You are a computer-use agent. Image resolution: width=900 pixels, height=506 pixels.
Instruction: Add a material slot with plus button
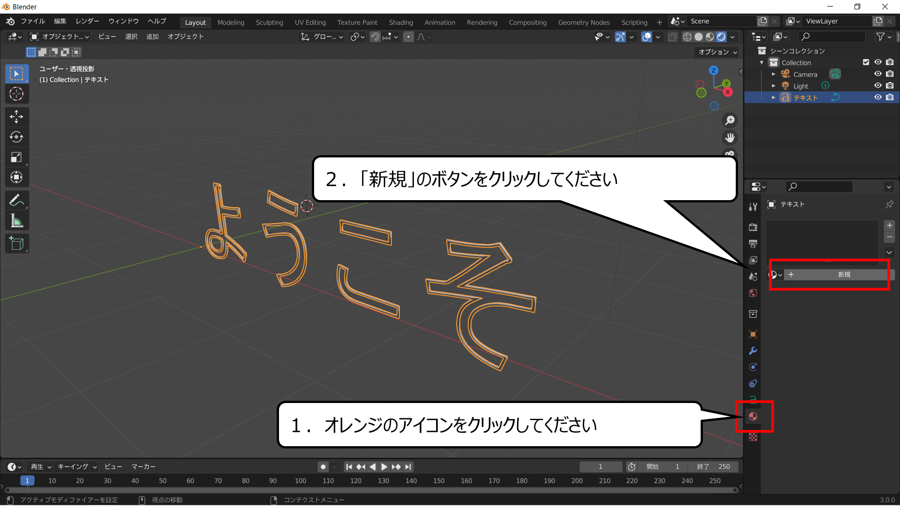[x=889, y=226]
